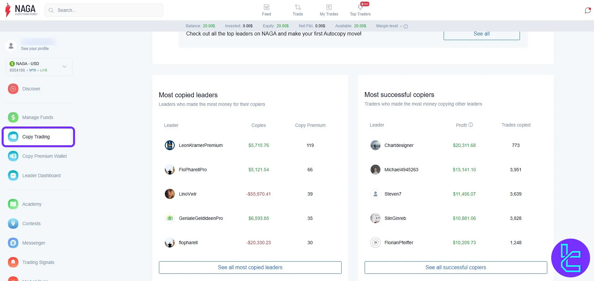Image resolution: width=594 pixels, height=281 pixels.
Task: Click the Copy Premium column header
Action: tap(310, 125)
